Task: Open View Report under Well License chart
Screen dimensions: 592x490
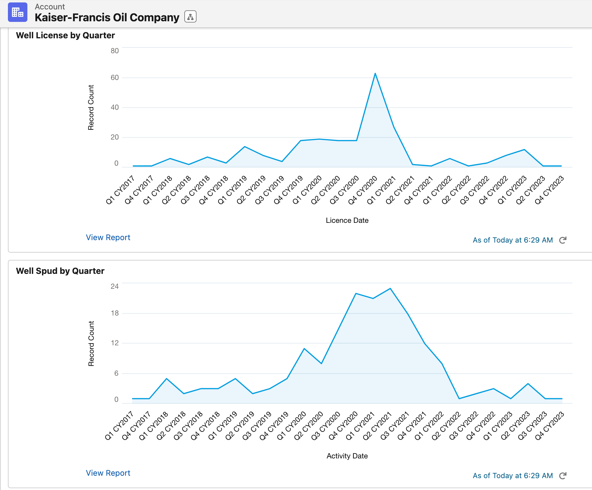Action: [108, 237]
